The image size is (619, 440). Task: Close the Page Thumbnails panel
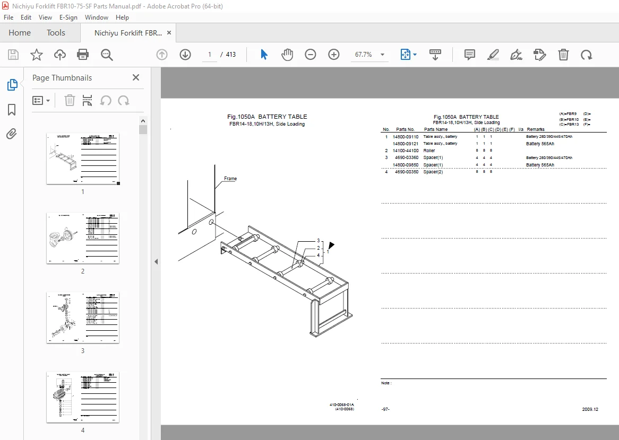click(x=136, y=78)
